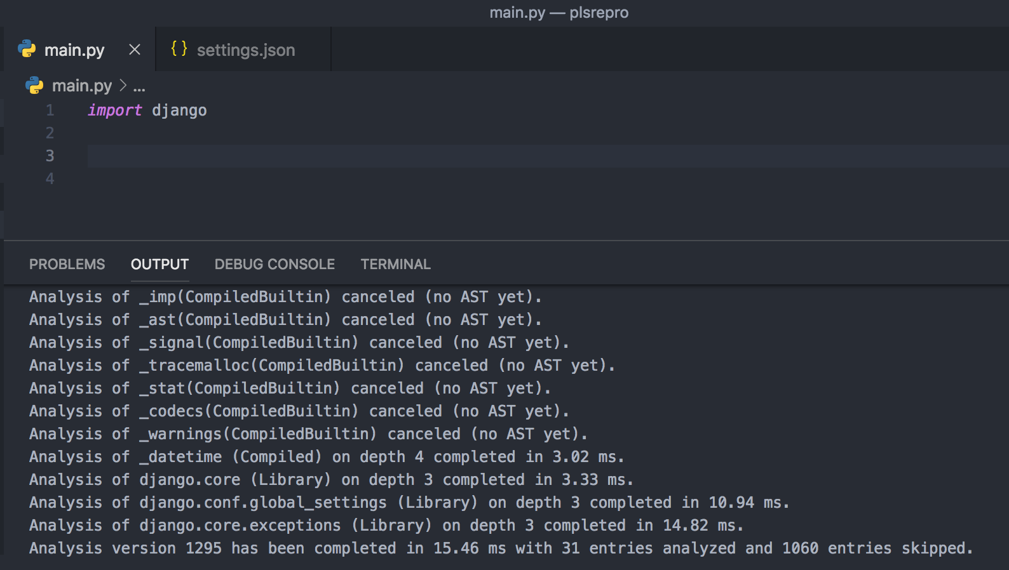The image size is (1009, 570).
Task: Select the main.py editor tab
Action: click(x=79, y=50)
